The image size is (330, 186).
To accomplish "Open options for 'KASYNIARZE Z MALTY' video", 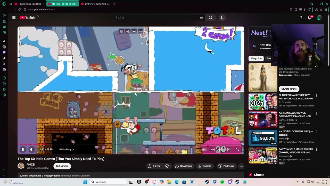I will pos(316,149).
